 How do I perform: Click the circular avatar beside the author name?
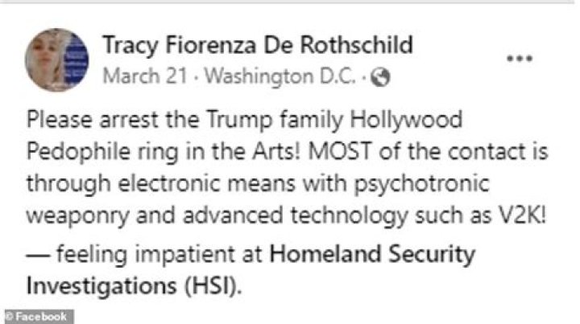[x=56, y=59]
